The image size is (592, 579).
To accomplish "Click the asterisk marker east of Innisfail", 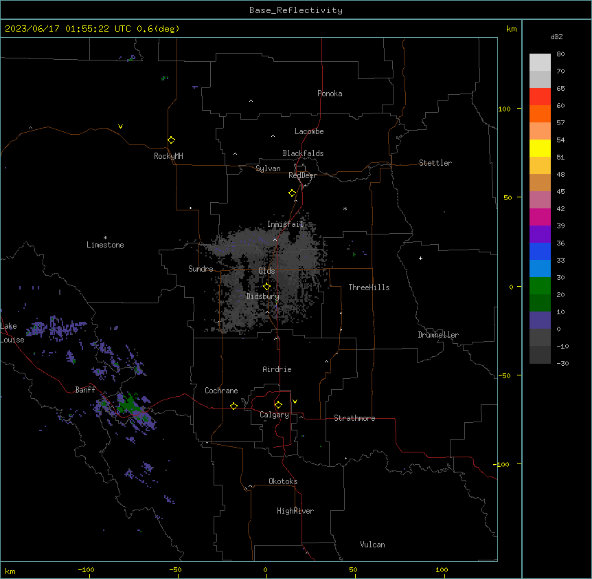I will (x=345, y=209).
